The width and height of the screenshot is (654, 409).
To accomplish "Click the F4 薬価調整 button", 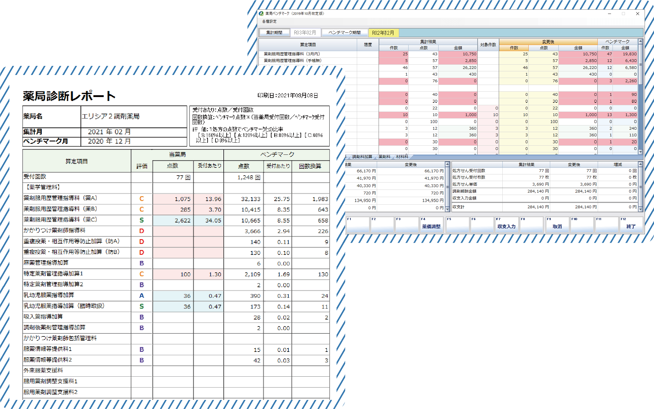I will [432, 225].
